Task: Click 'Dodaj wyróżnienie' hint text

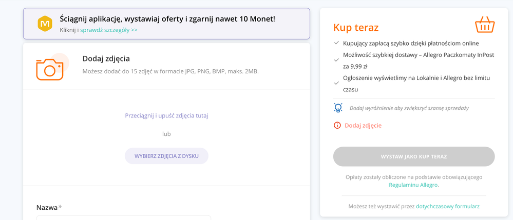Action: point(409,108)
